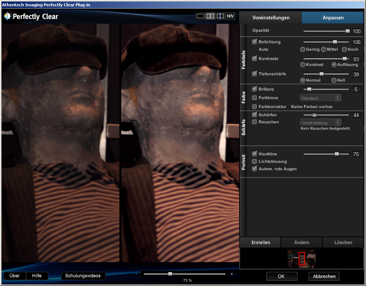Enable the Rauschen checkbox
366x286 pixels.
[x=254, y=122]
